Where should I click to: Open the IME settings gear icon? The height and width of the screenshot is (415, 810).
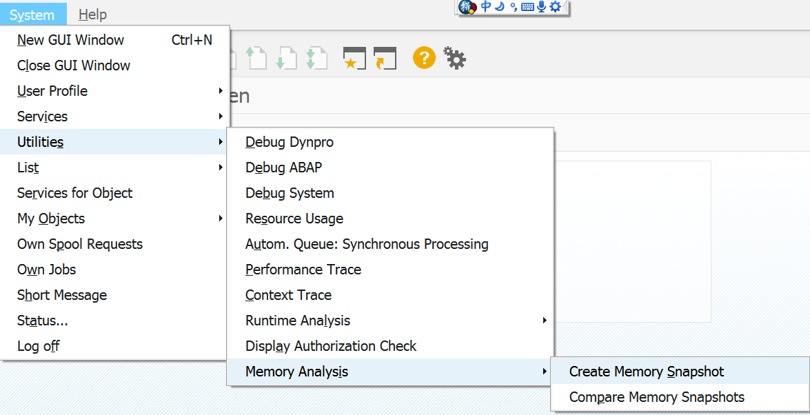tap(556, 7)
